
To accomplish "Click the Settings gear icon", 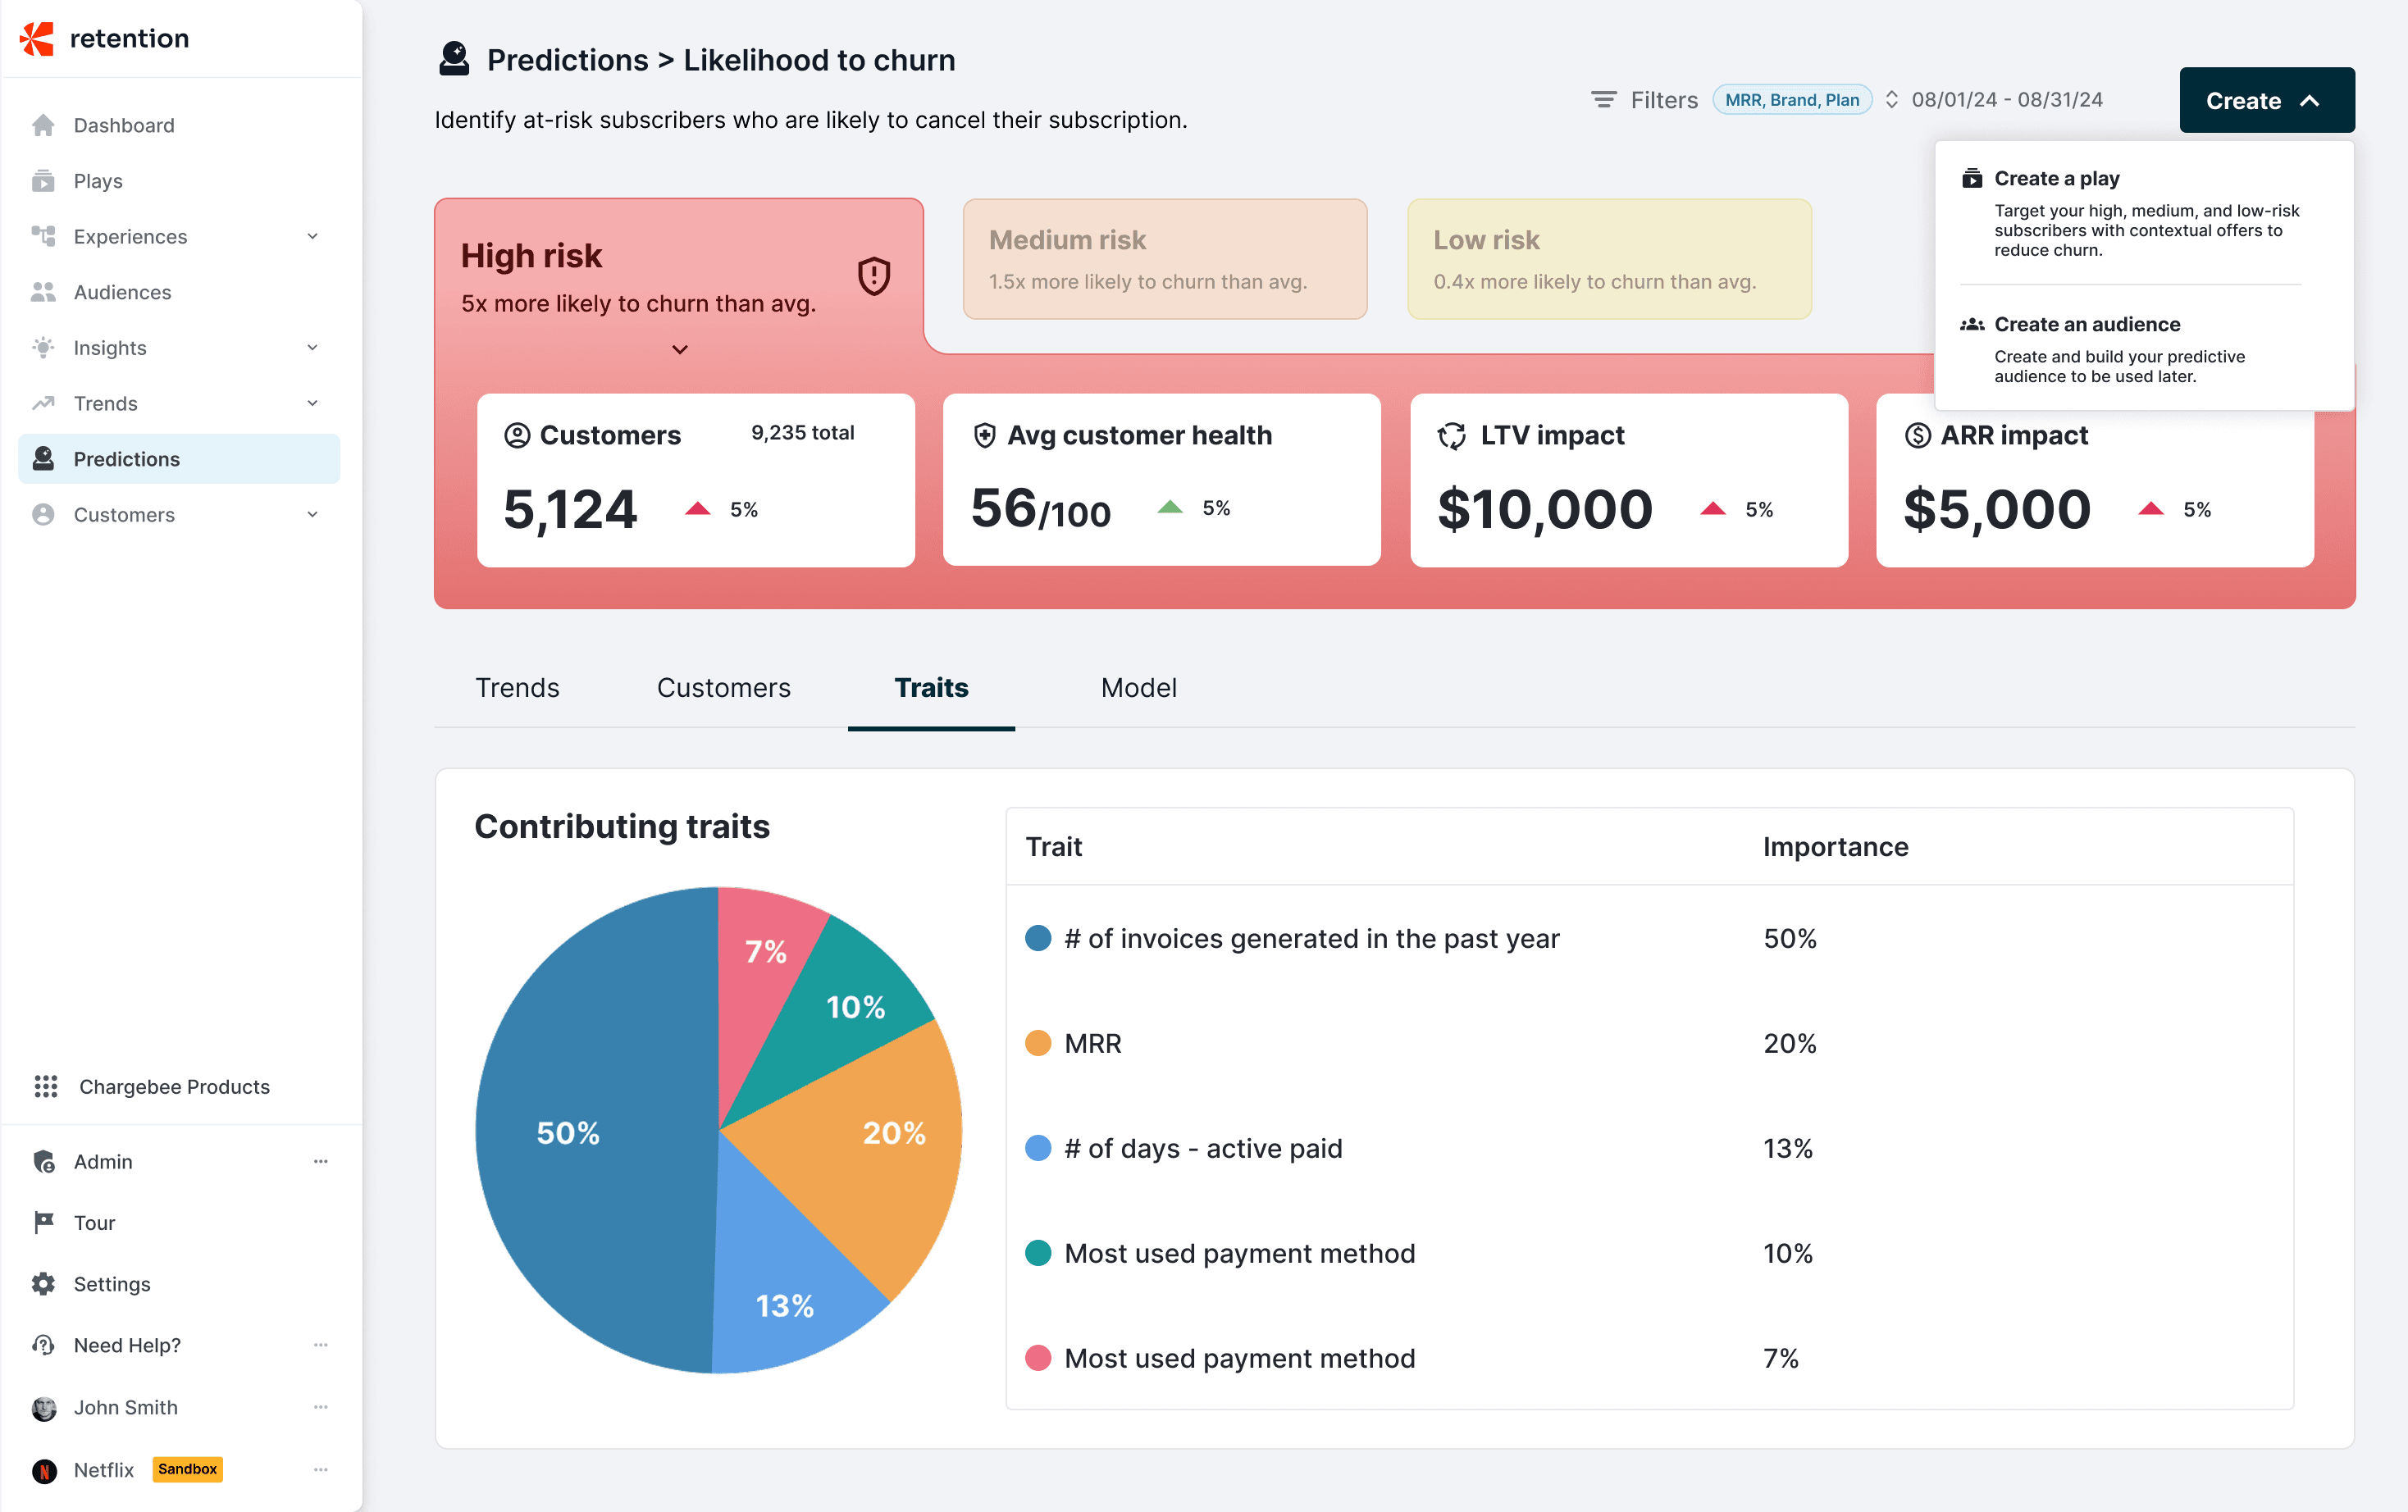I will point(43,1284).
